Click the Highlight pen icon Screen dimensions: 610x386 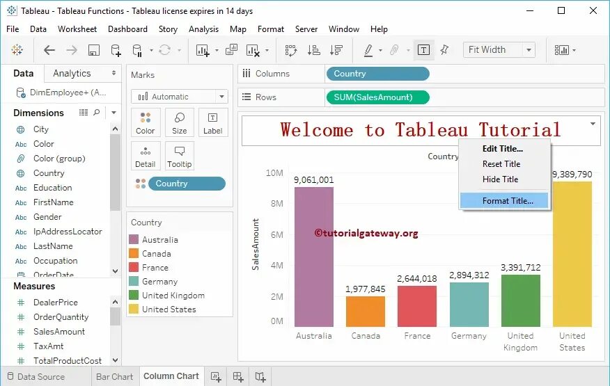coord(368,50)
